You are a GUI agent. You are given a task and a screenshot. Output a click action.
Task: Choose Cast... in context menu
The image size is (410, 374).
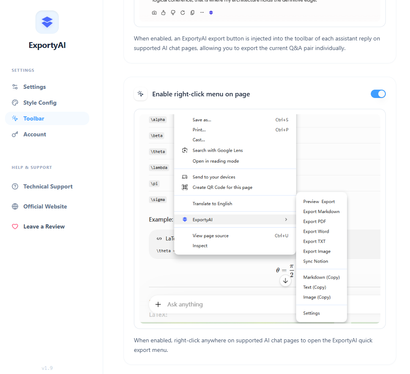(235, 140)
